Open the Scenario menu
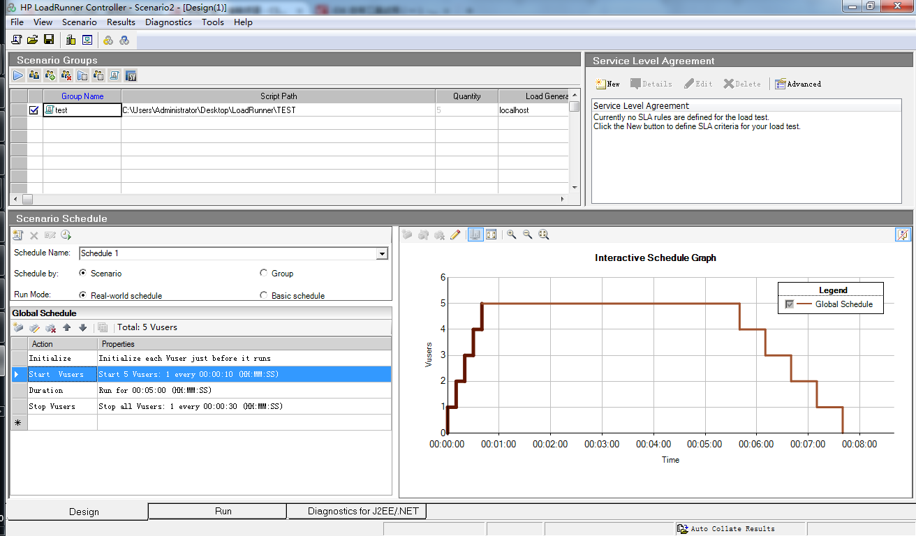This screenshot has width=916, height=536. (79, 22)
